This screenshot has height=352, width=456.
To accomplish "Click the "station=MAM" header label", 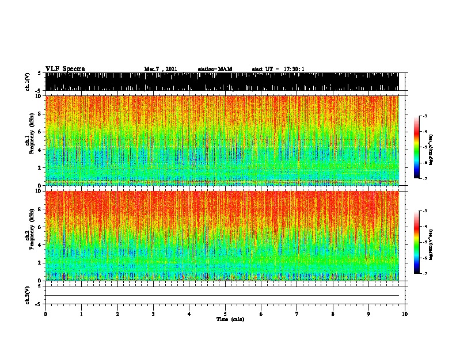I will point(215,69).
